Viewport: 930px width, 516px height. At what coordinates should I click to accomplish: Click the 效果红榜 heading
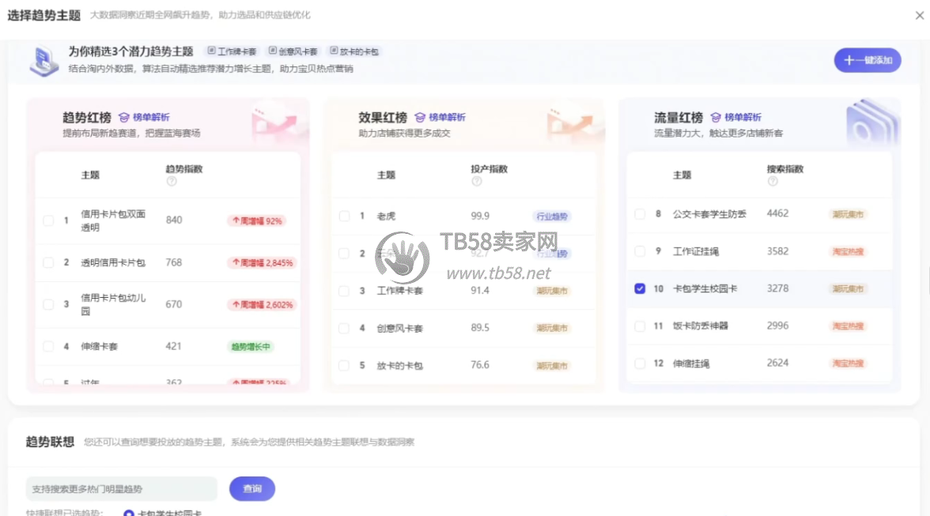pos(383,117)
